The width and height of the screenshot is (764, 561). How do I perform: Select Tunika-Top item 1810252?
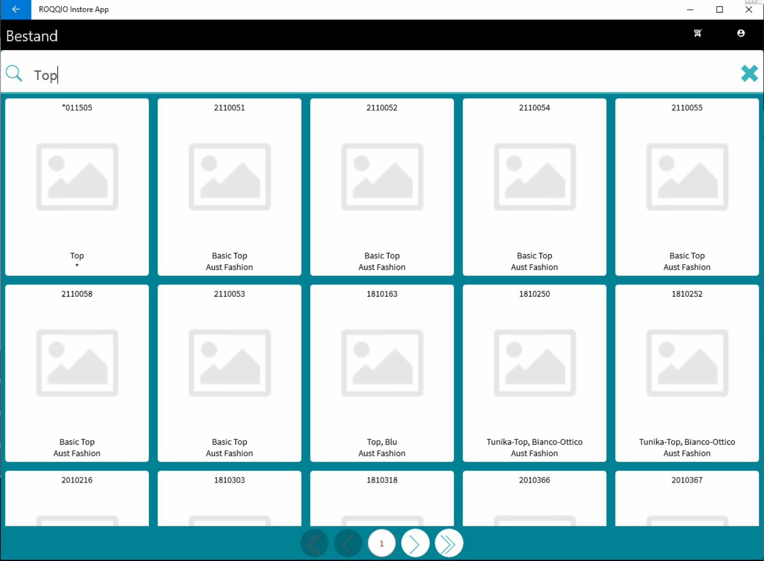687,373
